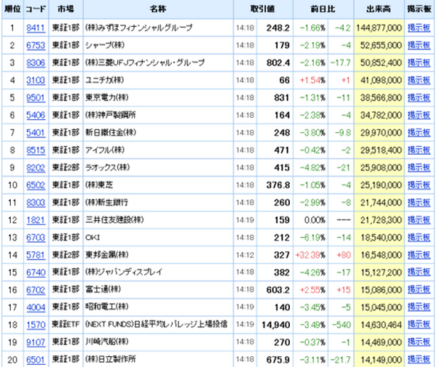Viewport: 437px width, 367px height.
Task: Open 掲示板 link for 三菱UFJ row
Action: (x=419, y=62)
